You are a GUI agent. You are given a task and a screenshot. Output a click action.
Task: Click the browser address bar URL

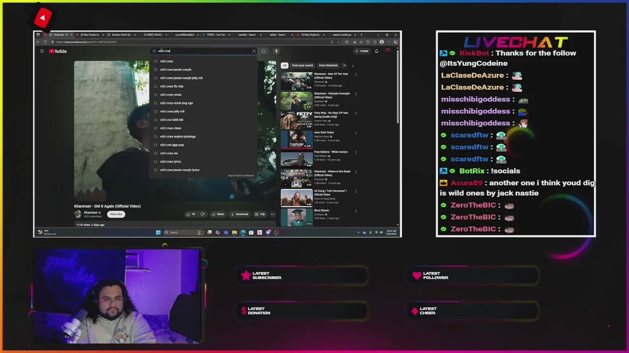86,42
